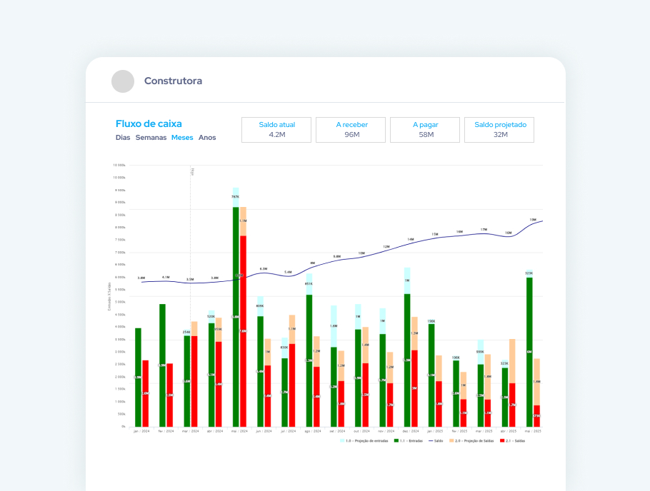Click the red mai 2024 Saídas bar
Image resolution: width=650 pixels, height=491 pixels.
pyautogui.click(x=243, y=331)
